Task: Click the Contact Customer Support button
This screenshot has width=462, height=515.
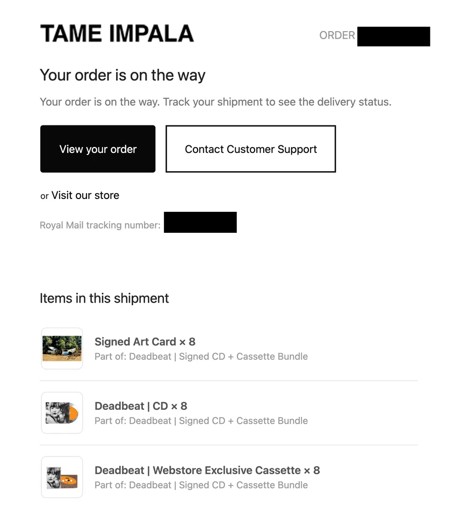Action: click(250, 149)
